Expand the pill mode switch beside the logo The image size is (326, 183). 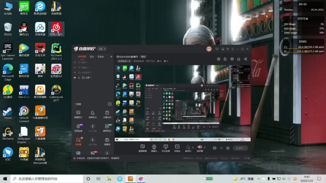102,49
